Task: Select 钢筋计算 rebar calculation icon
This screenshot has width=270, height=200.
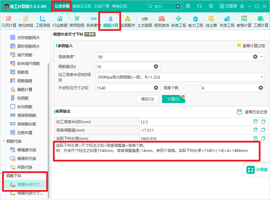Action: [111, 22]
